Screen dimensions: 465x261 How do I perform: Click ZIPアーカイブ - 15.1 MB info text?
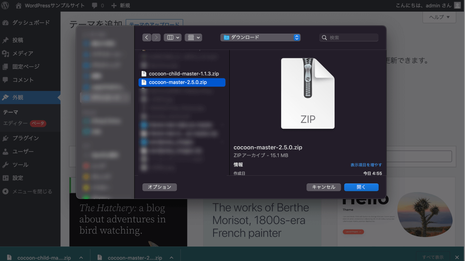(x=261, y=156)
